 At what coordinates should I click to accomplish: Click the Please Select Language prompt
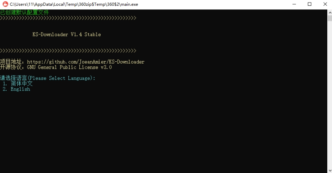pos(48,78)
